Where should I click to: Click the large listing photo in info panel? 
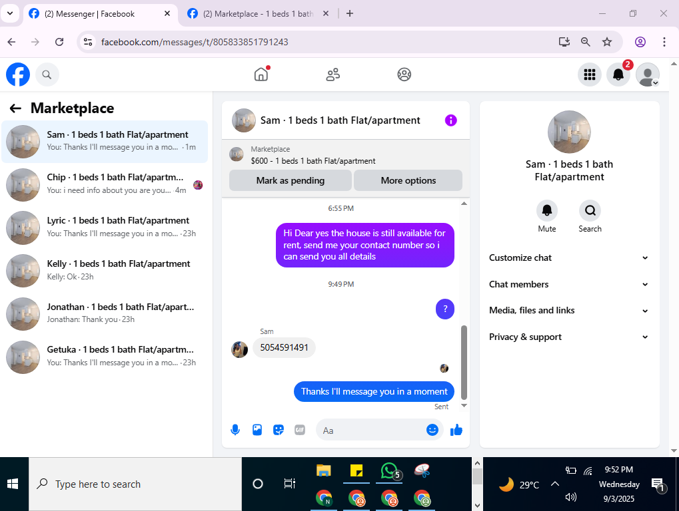[569, 132]
